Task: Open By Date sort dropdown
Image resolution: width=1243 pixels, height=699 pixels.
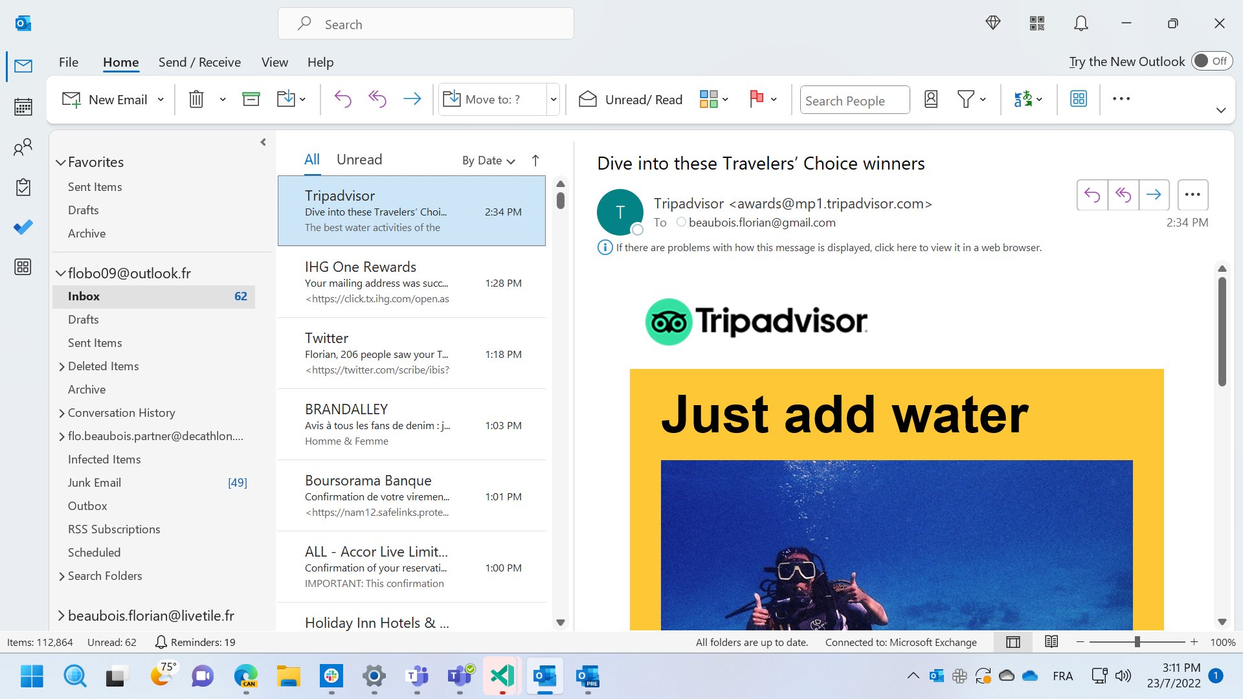Action: pos(489,161)
